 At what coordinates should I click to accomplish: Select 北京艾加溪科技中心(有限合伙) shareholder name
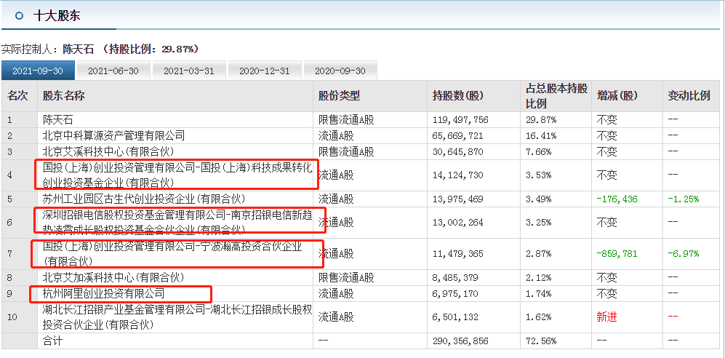click(x=113, y=277)
